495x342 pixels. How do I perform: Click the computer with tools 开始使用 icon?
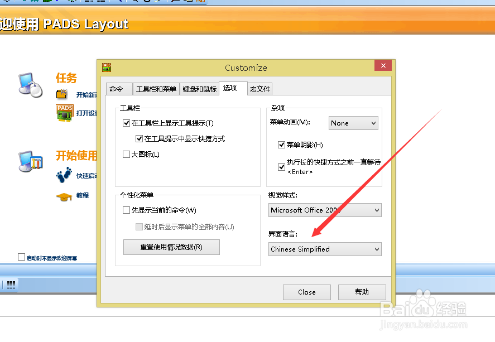tap(31, 161)
